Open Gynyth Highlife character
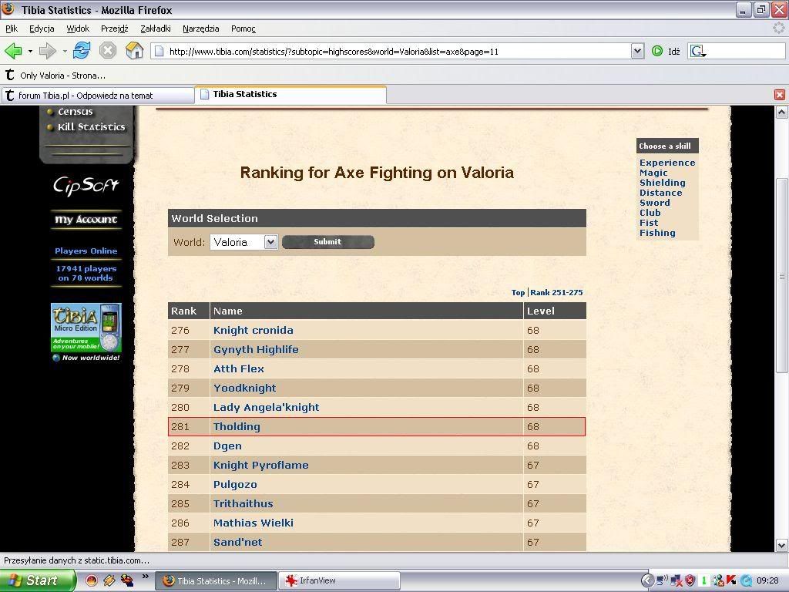789x592 pixels. tap(256, 349)
